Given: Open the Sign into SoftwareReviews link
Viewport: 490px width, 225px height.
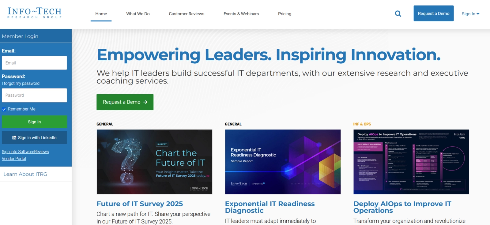Looking at the screenshot, I should (25, 152).
